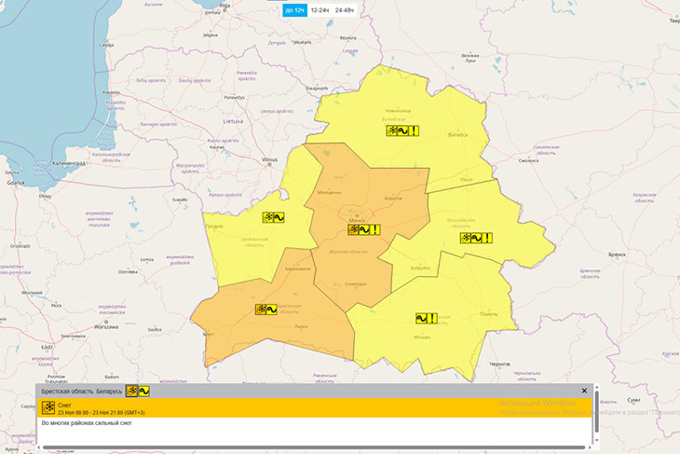
Task: Click the "Гродно" city label
Action: point(214,227)
